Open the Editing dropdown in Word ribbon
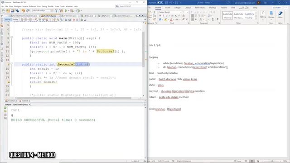The image size is (290, 163). [x=263, y=14]
